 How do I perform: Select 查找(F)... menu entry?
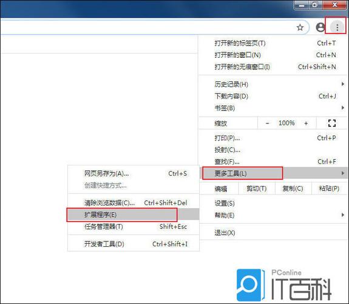pyautogui.click(x=274, y=162)
